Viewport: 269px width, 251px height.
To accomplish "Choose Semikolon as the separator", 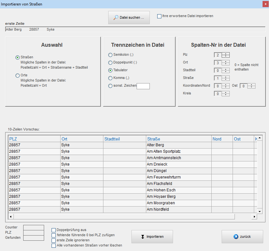I will tap(110, 55).
